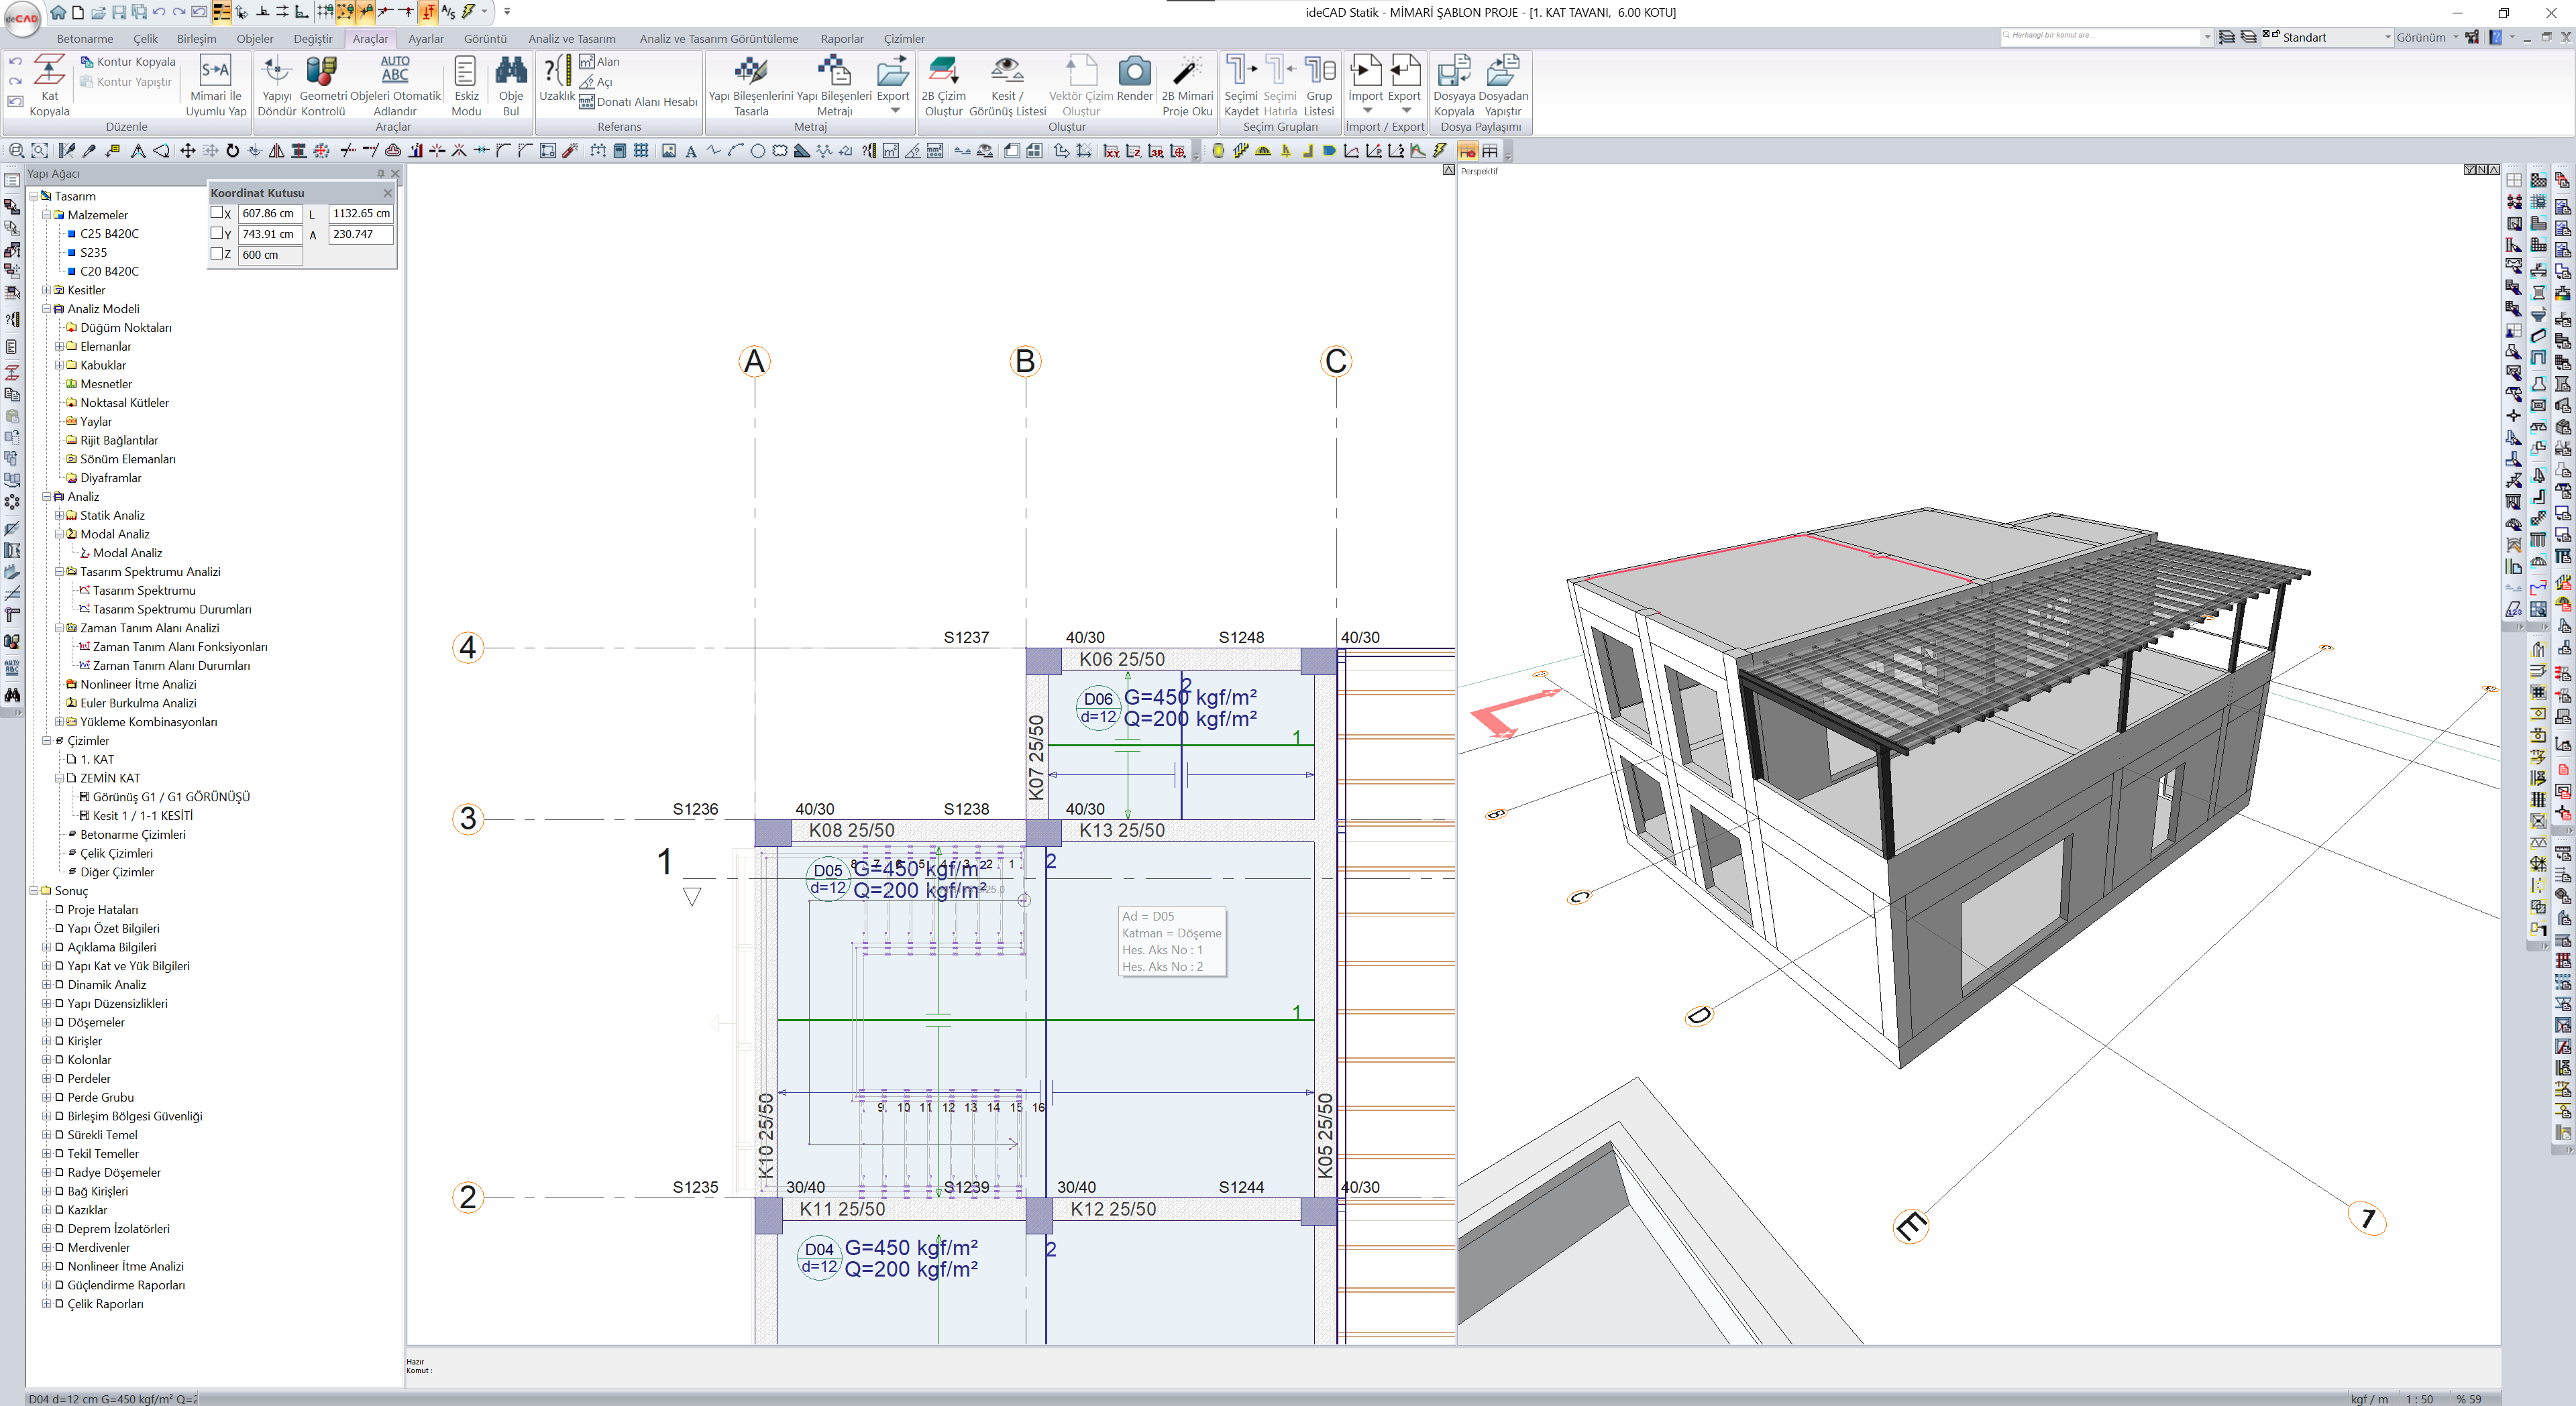Open the Otomatik Adlandır AUTO ABC tool
Image resolution: width=2576 pixels, height=1406 pixels.
(395, 70)
